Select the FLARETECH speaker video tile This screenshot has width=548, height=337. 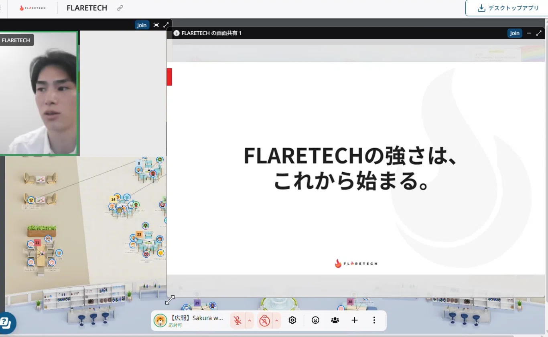[39, 93]
